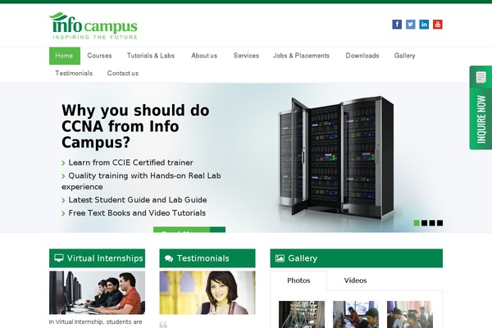Click 'Learn from CCIE Certified trainer' text
Screen dimensions: 492x328
tap(130, 162)
